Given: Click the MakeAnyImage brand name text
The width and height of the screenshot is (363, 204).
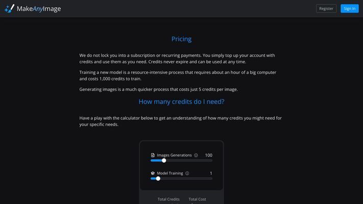Looking at the screenshot, I should click(x=39, y=9).
